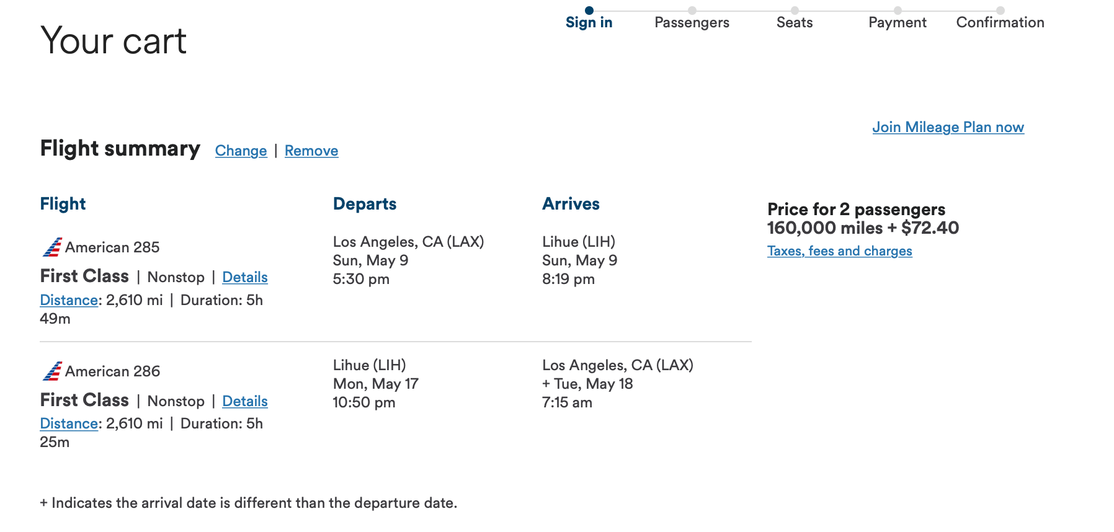Image resolution: width=1114 pixels, height=532 pixels.
Task: Click the American Airlines logo beside flight 285
Action: coord(52,247)
